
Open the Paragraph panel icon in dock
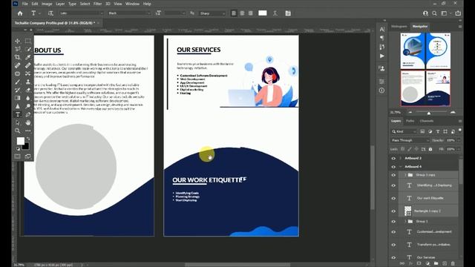(x=382, y=38)
